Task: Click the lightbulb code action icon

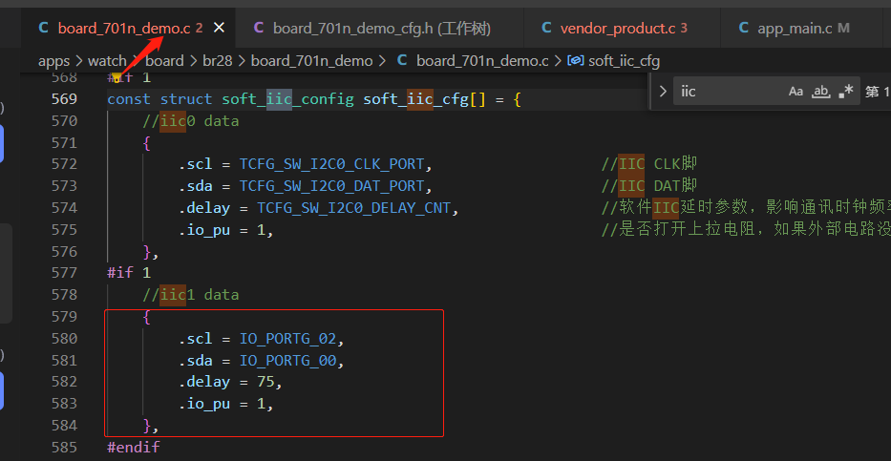Action: (x=117, y=76)
